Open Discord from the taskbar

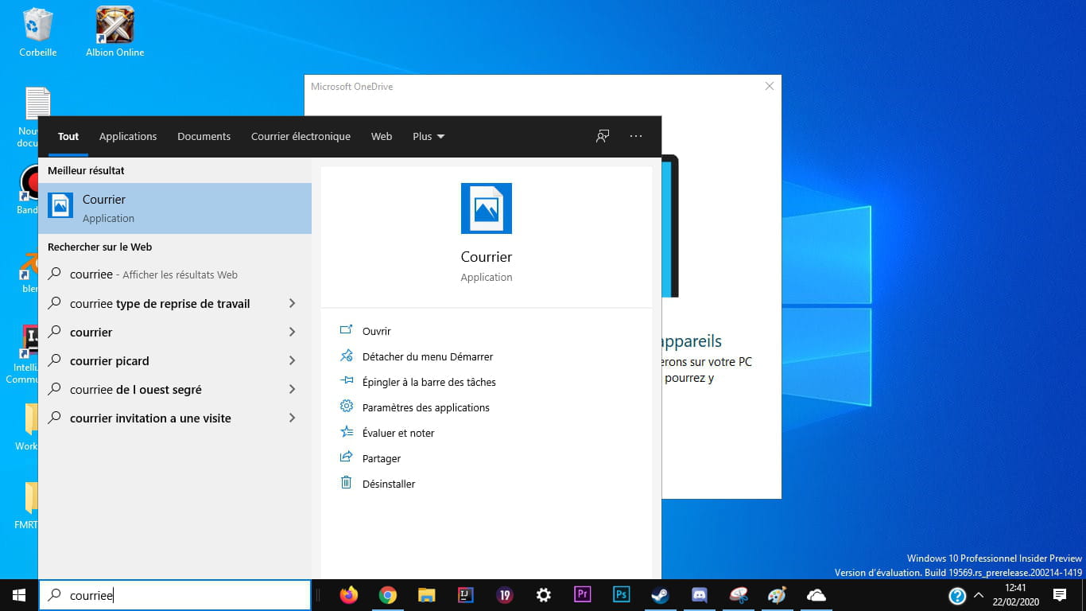tap(700, 595)
